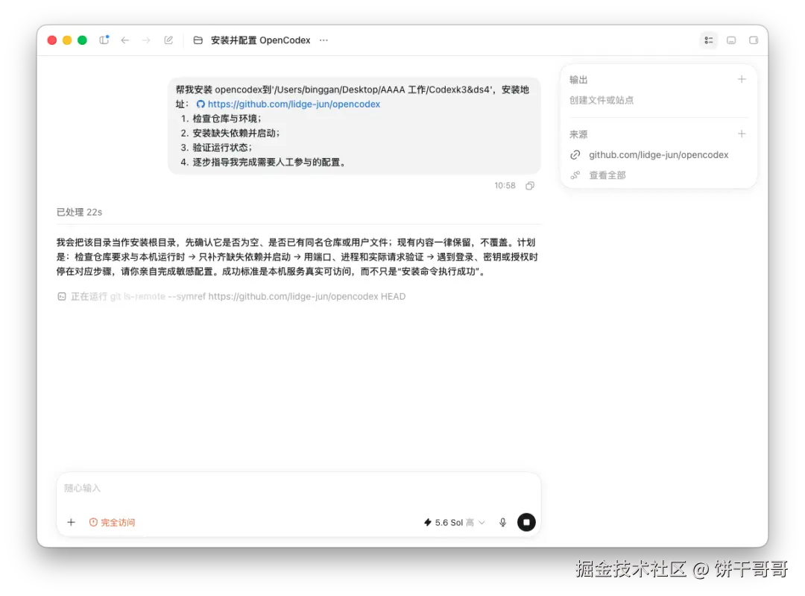Expand the 已处理 22s processing section
Viewport: 805px width, 596px height.
point(79,212)
